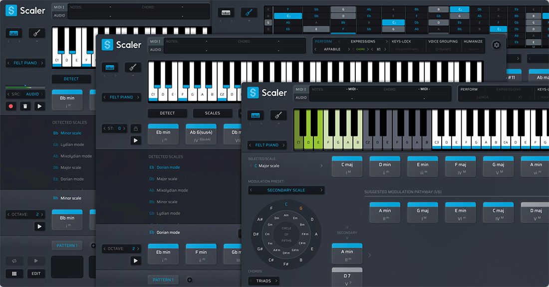549x287 pixels.
Task: Toggle VOICE GROUPING in the Eb Dorian window
Action: click(443, 41)
